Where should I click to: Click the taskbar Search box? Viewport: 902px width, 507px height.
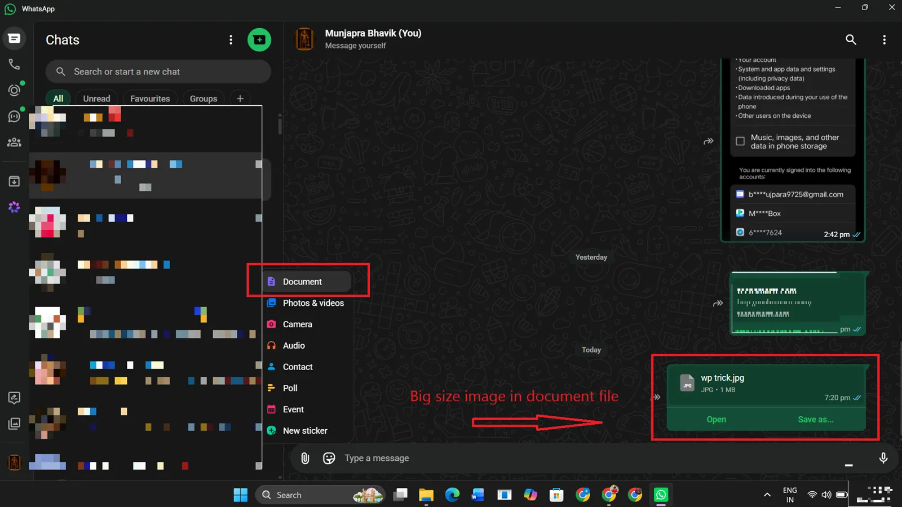tap(320, 495)
